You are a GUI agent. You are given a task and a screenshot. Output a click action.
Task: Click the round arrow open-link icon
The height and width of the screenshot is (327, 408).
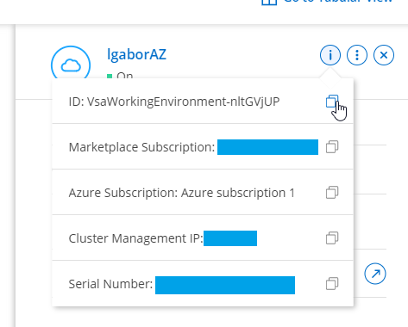tap(375, 274)
